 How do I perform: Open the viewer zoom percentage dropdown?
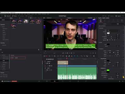pyautogui.click(x=45, y=18)
